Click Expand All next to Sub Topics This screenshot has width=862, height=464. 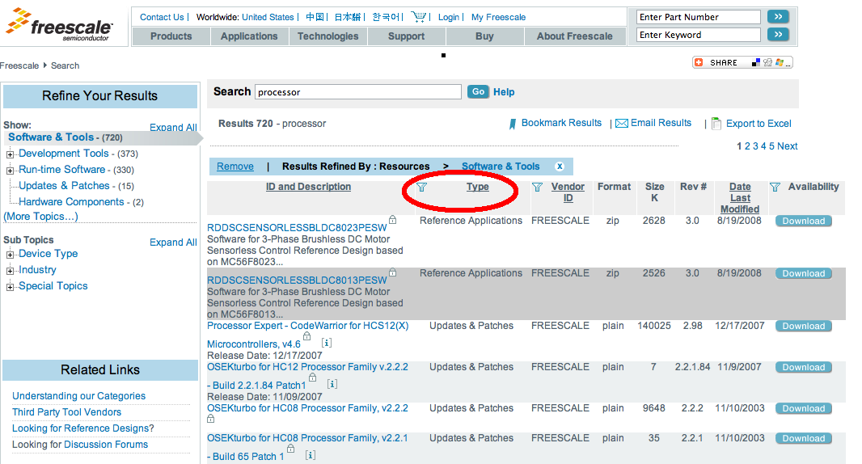tap(173, 243)
